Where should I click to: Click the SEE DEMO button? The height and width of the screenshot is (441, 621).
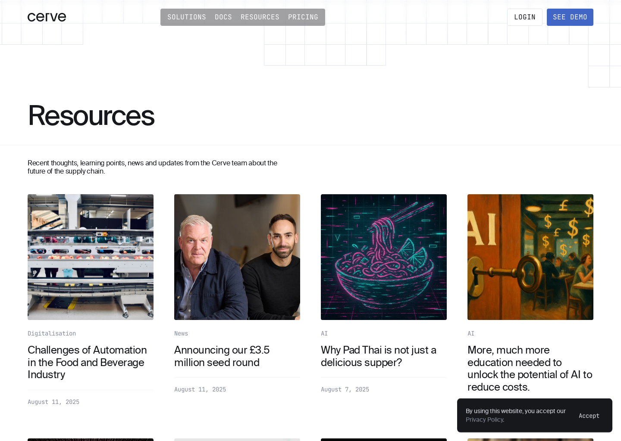point(570,17)
